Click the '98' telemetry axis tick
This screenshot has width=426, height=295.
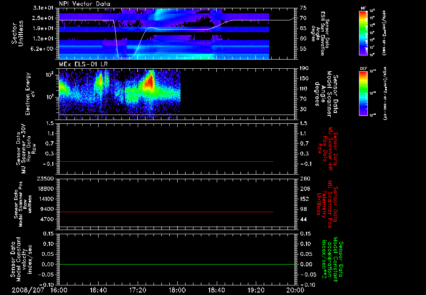(x=303, y=209)
